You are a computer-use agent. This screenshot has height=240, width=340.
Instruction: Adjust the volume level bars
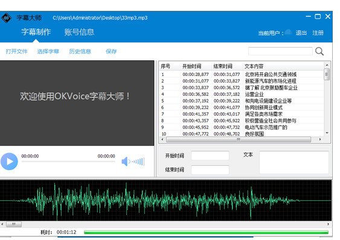coord(138,162)
